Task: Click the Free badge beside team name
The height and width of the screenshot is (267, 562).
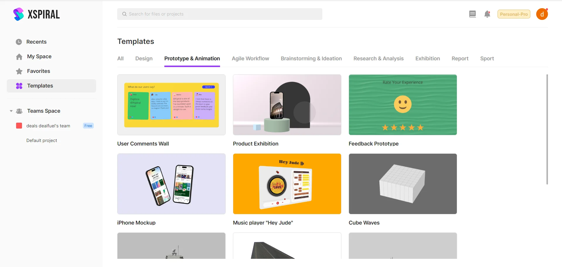Action: (88, 126)
